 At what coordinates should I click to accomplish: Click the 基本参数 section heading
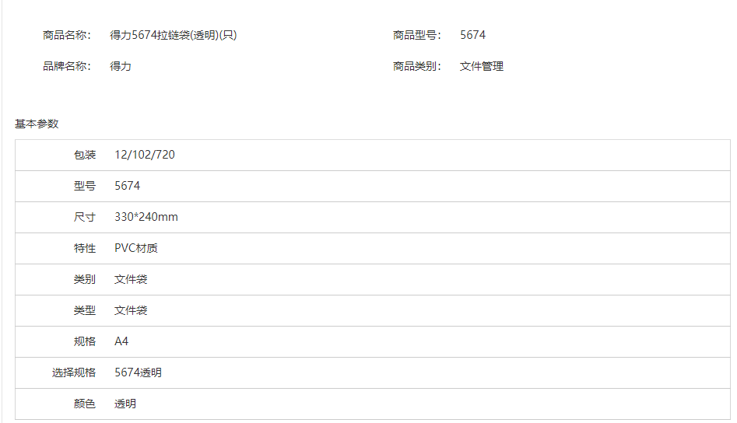pyautogui.click(x=37, y=124)
